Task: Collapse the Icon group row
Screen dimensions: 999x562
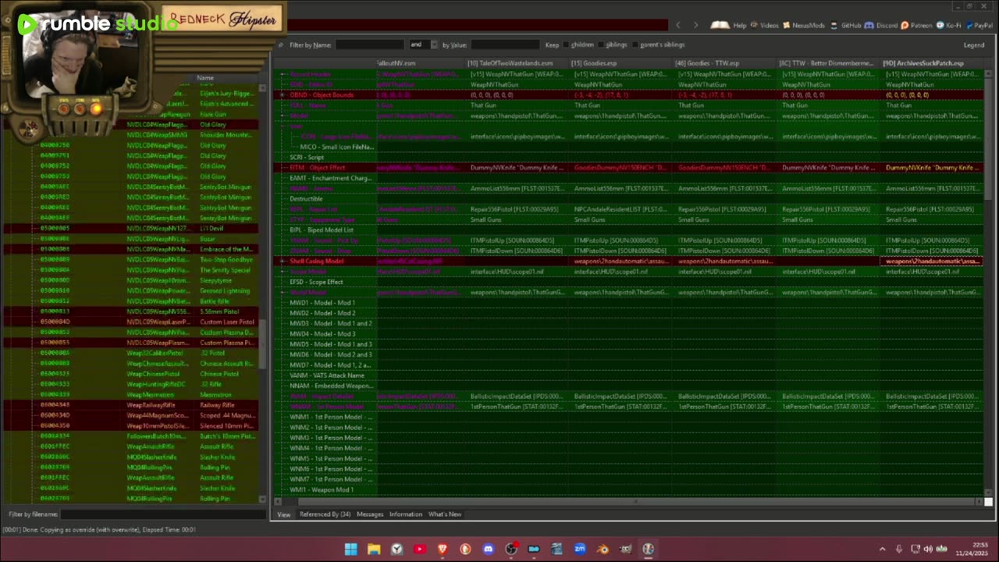Action: (x=283, y=126)
